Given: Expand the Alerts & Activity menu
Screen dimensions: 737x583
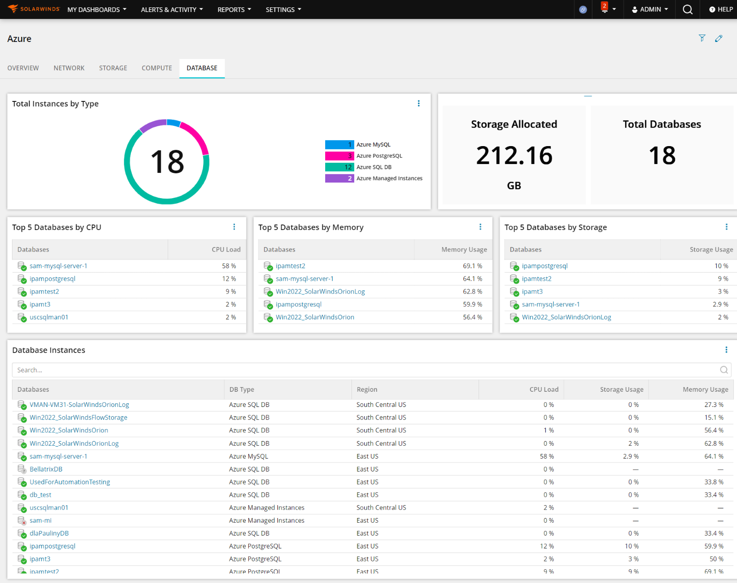Looking at the screenshot, I should [x=172, y=9].
